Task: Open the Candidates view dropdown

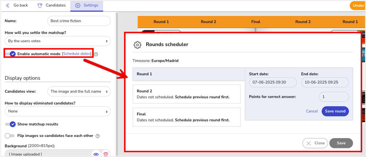Action: pyautogui.click(x=79, y=91)
